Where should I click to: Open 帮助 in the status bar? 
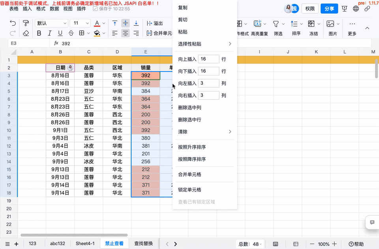[x=356, y=243]
